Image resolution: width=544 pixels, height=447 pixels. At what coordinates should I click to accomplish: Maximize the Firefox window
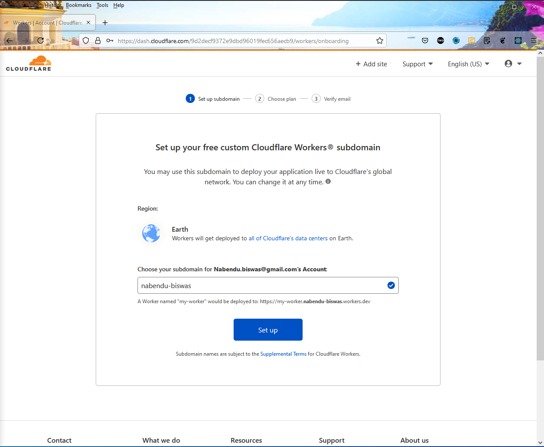[x=514, y=6]
